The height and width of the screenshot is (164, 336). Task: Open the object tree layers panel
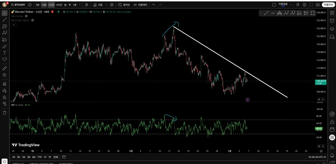(x=332, y=29)
